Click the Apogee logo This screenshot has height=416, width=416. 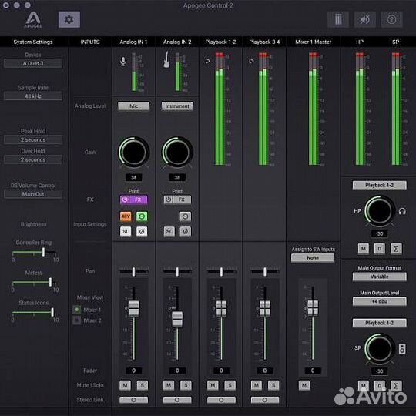click(33, 19)
